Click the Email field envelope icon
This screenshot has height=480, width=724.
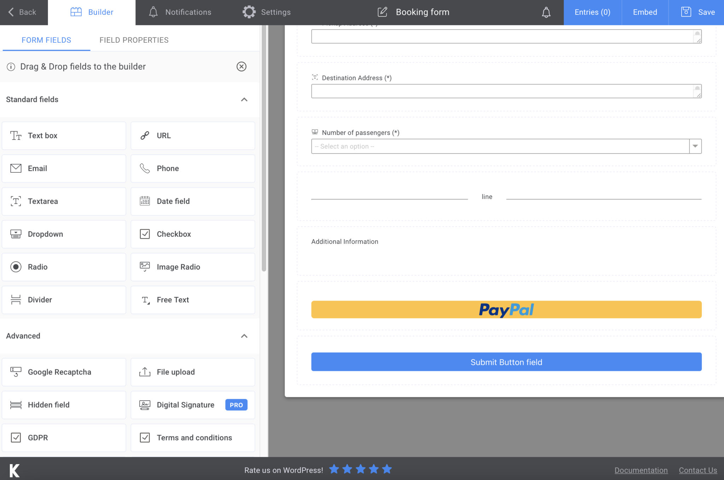pos(16,168)
